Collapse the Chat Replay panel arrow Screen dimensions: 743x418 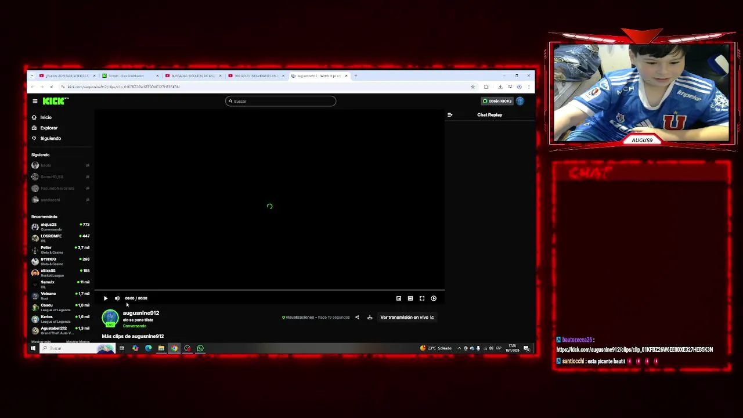point(450,115)
